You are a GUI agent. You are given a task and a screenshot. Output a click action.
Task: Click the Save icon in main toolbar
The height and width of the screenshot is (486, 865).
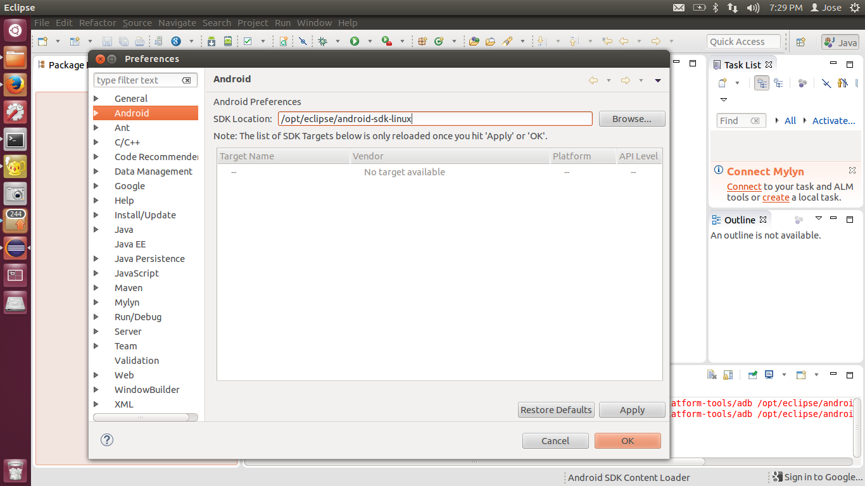click(x=107, y=41)
